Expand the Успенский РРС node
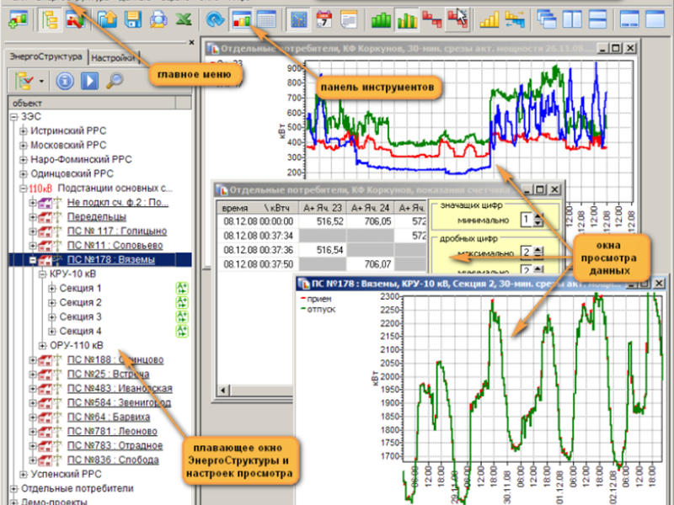This screenshot has width=674, height=505. (x=24, y=474)
